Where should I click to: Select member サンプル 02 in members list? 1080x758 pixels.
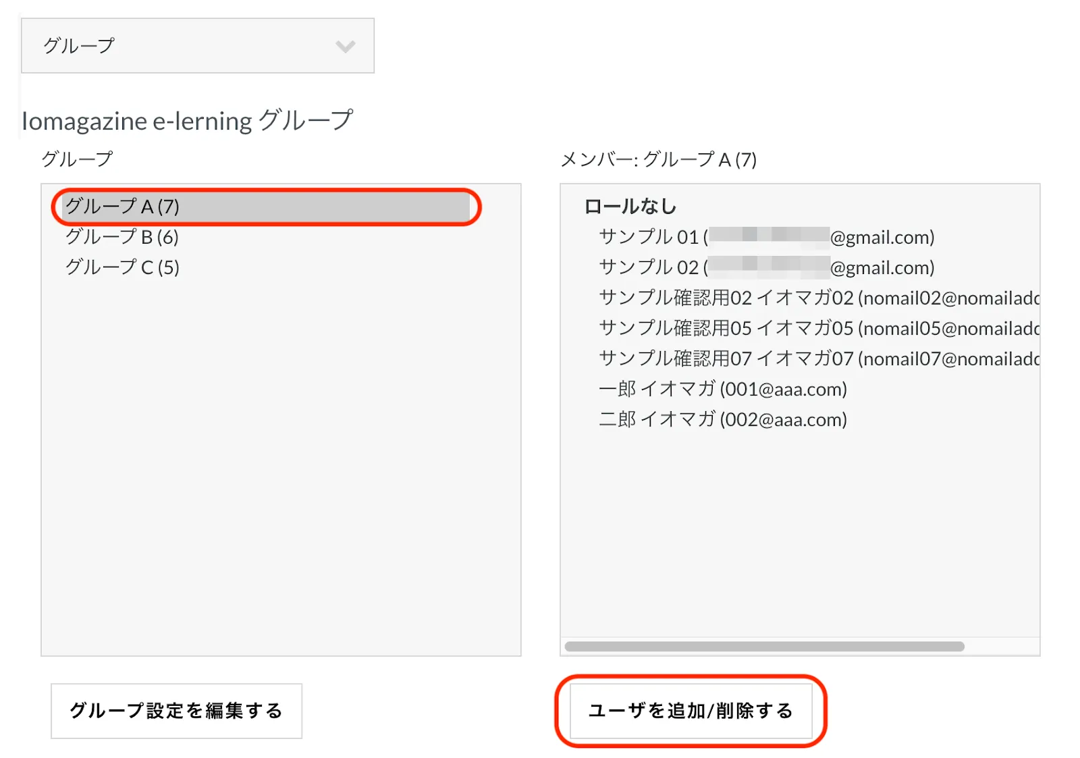(x=766, y=267)
